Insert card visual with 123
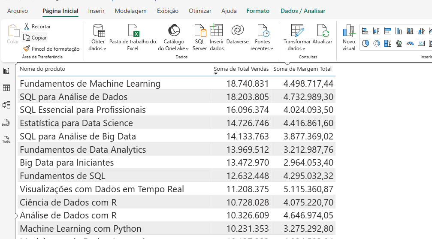This screenshot has width=432, height=239. pyautogui.click(x=421, y=43)
